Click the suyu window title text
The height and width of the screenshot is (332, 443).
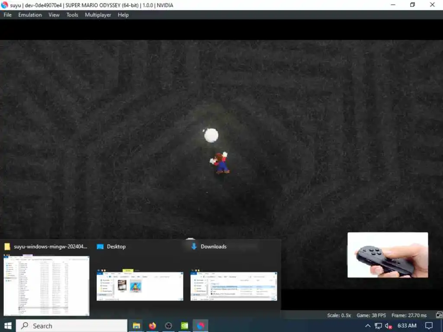(92, 5)
